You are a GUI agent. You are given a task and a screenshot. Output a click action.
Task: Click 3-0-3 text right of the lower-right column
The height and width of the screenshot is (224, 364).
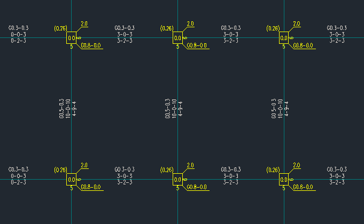(x=337, y=176)
